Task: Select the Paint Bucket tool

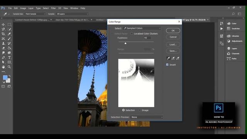Action: pos(9,48)
